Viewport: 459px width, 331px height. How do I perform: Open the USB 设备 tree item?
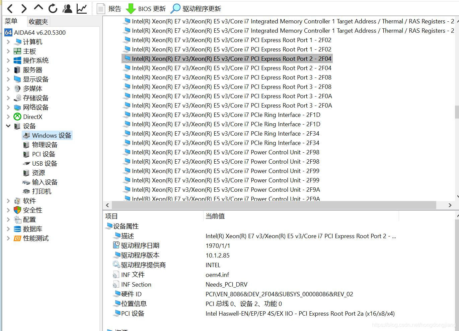(40, 163)
